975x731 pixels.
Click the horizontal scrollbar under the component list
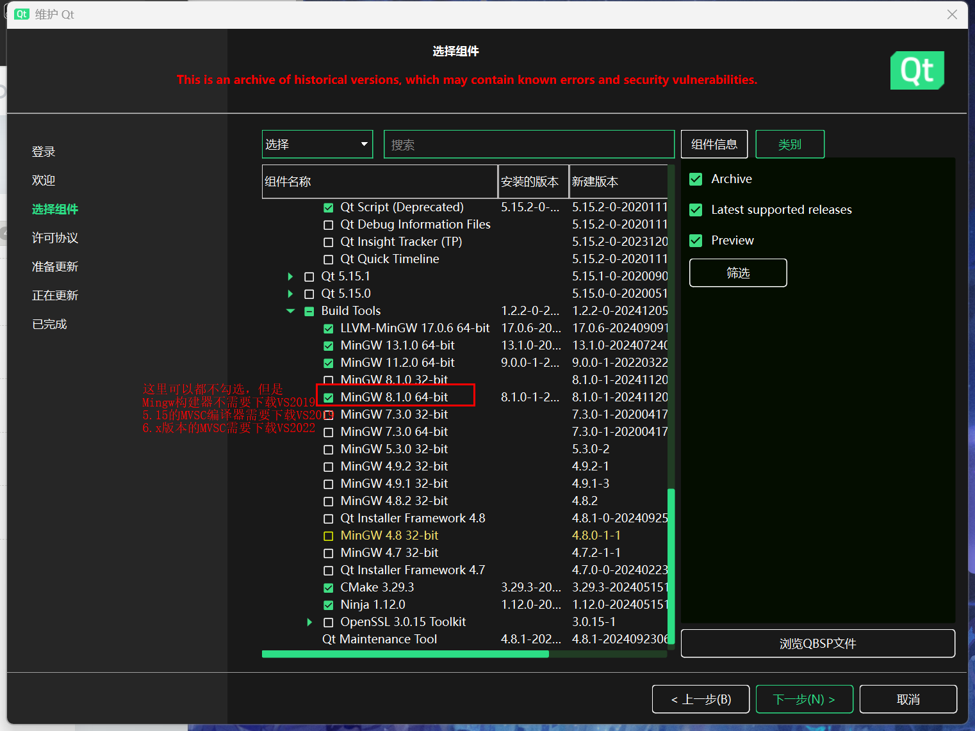click(405, 654)
